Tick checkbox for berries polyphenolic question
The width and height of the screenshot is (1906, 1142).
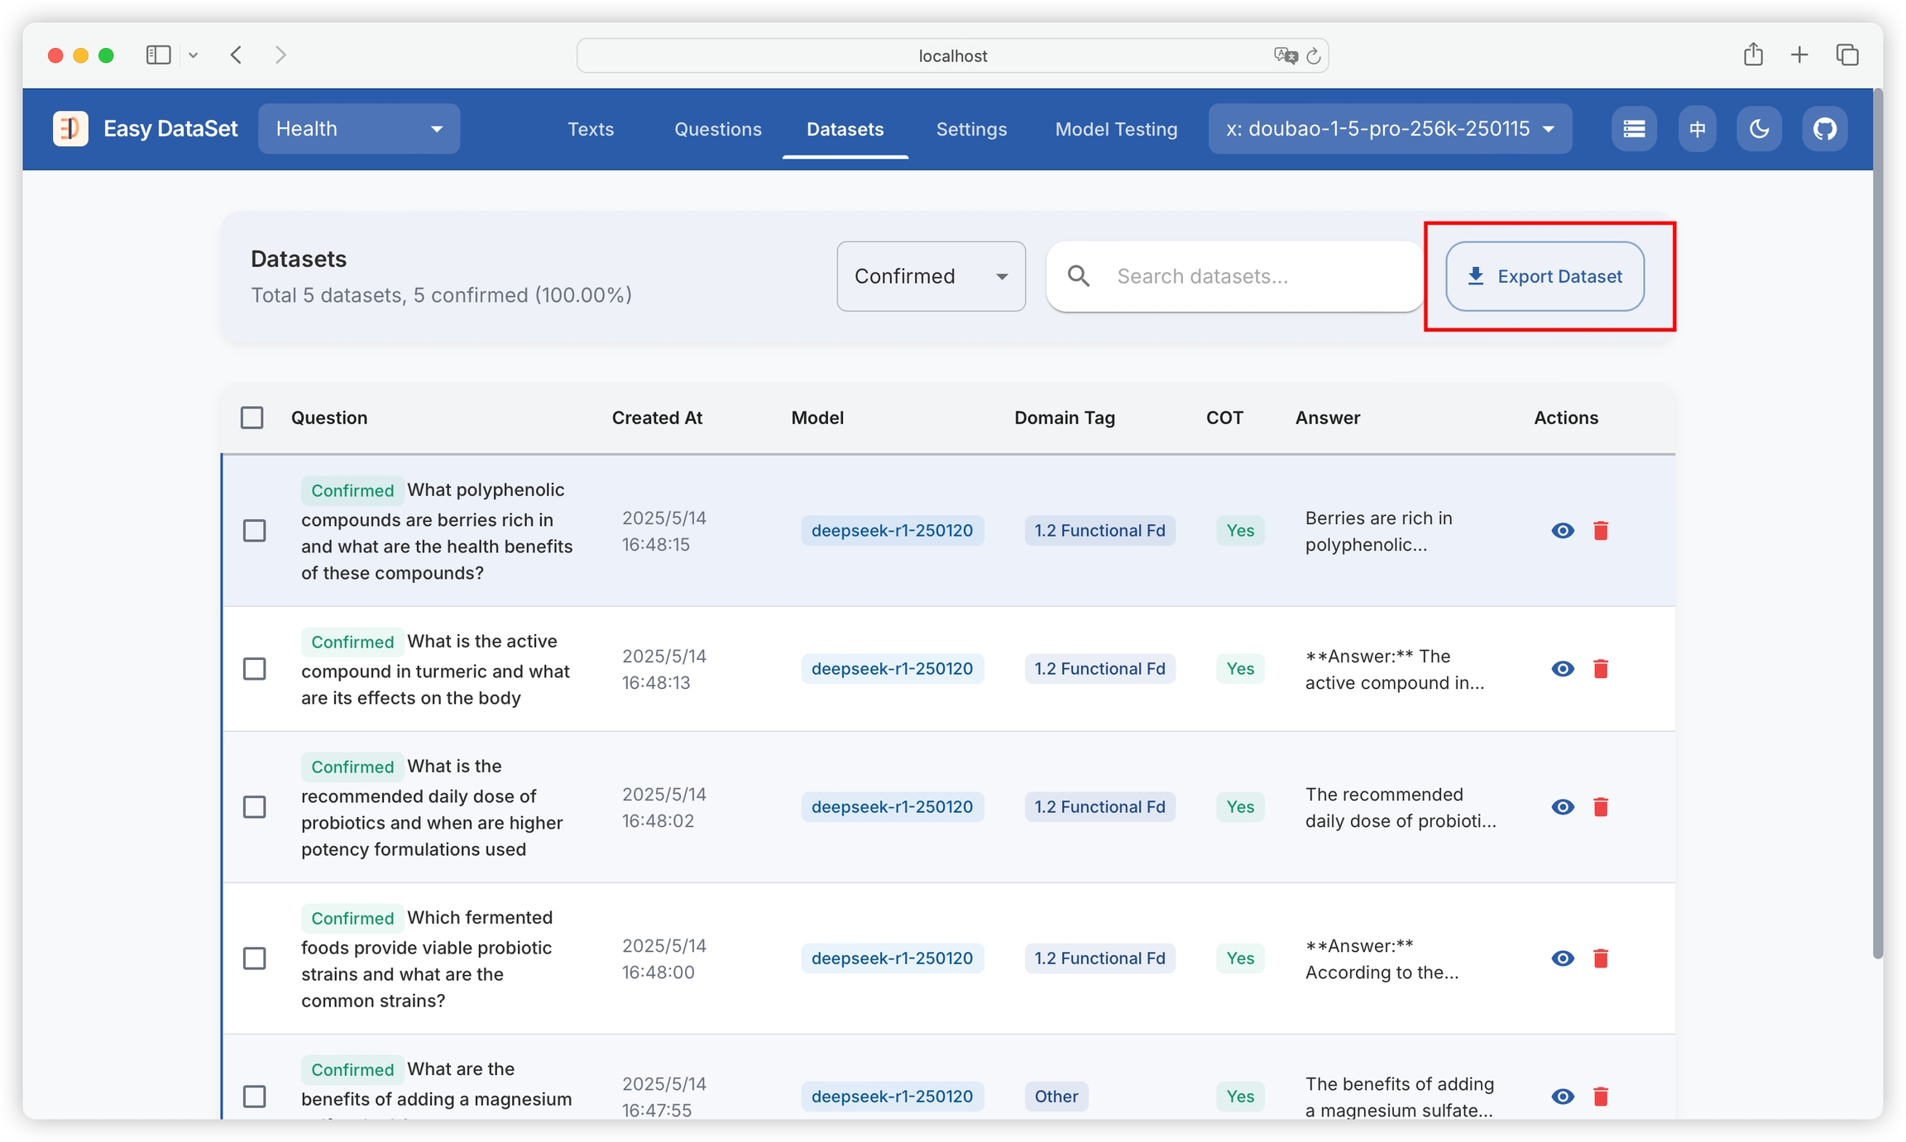(255, 531)
